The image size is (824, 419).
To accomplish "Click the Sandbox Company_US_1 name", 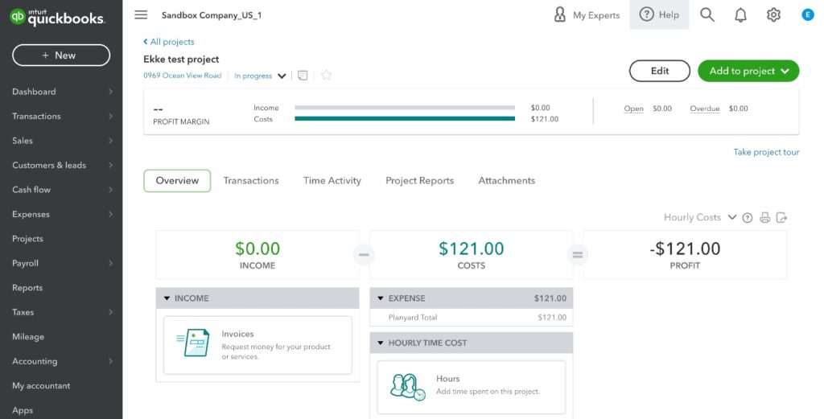I will [x=212, y=15].
